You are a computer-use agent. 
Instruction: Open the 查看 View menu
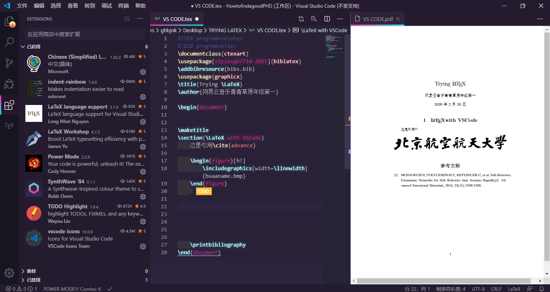click(x=73, y=6)
